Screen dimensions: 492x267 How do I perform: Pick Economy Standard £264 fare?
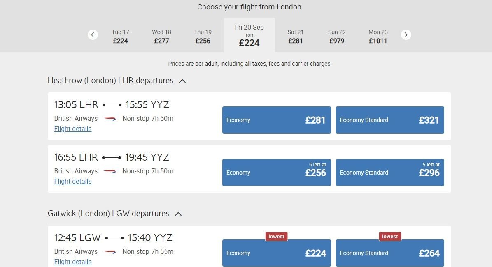click(x=390, y=253)
